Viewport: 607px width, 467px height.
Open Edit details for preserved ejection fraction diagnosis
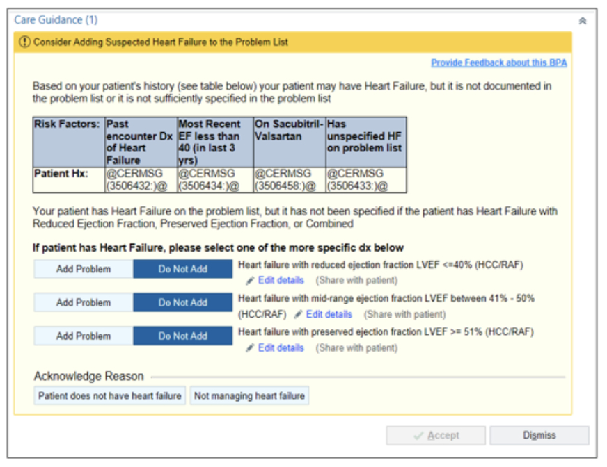coord(281,348)
